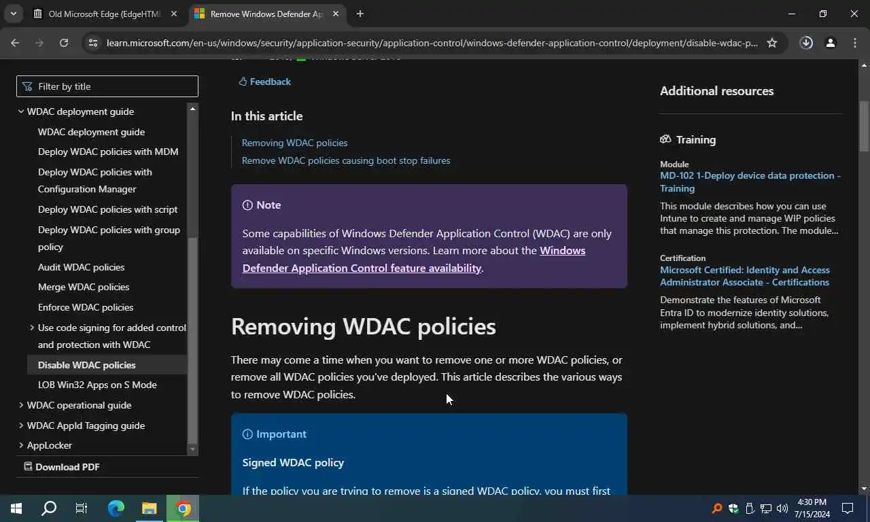The width and height of the screenshot is (870, 522).
Task: Open Microsoft Certified Identity and Access Administrator link
Action: tap(745, 276)
